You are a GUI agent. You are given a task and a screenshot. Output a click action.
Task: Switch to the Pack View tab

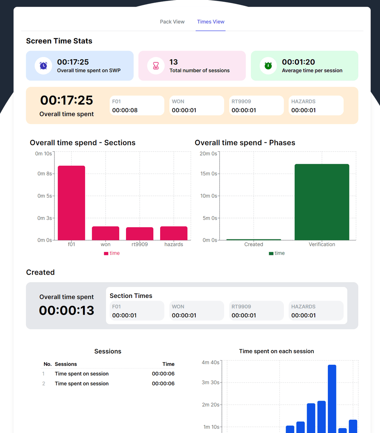[x=172, y=21]
